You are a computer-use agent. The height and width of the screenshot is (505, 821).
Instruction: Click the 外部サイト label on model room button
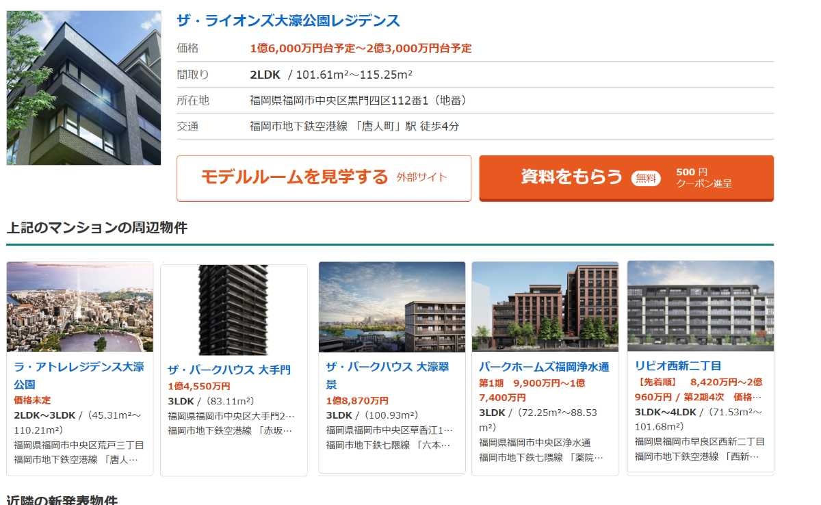421,178
